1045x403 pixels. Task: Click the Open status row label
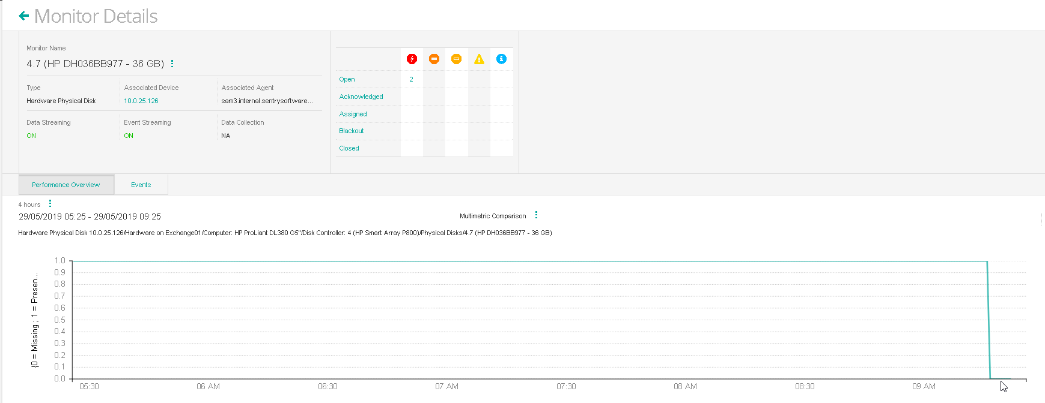pos(347,79)
